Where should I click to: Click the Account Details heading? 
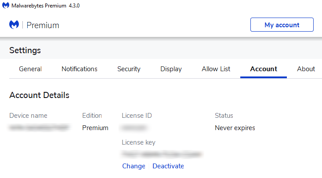point(39,95)
